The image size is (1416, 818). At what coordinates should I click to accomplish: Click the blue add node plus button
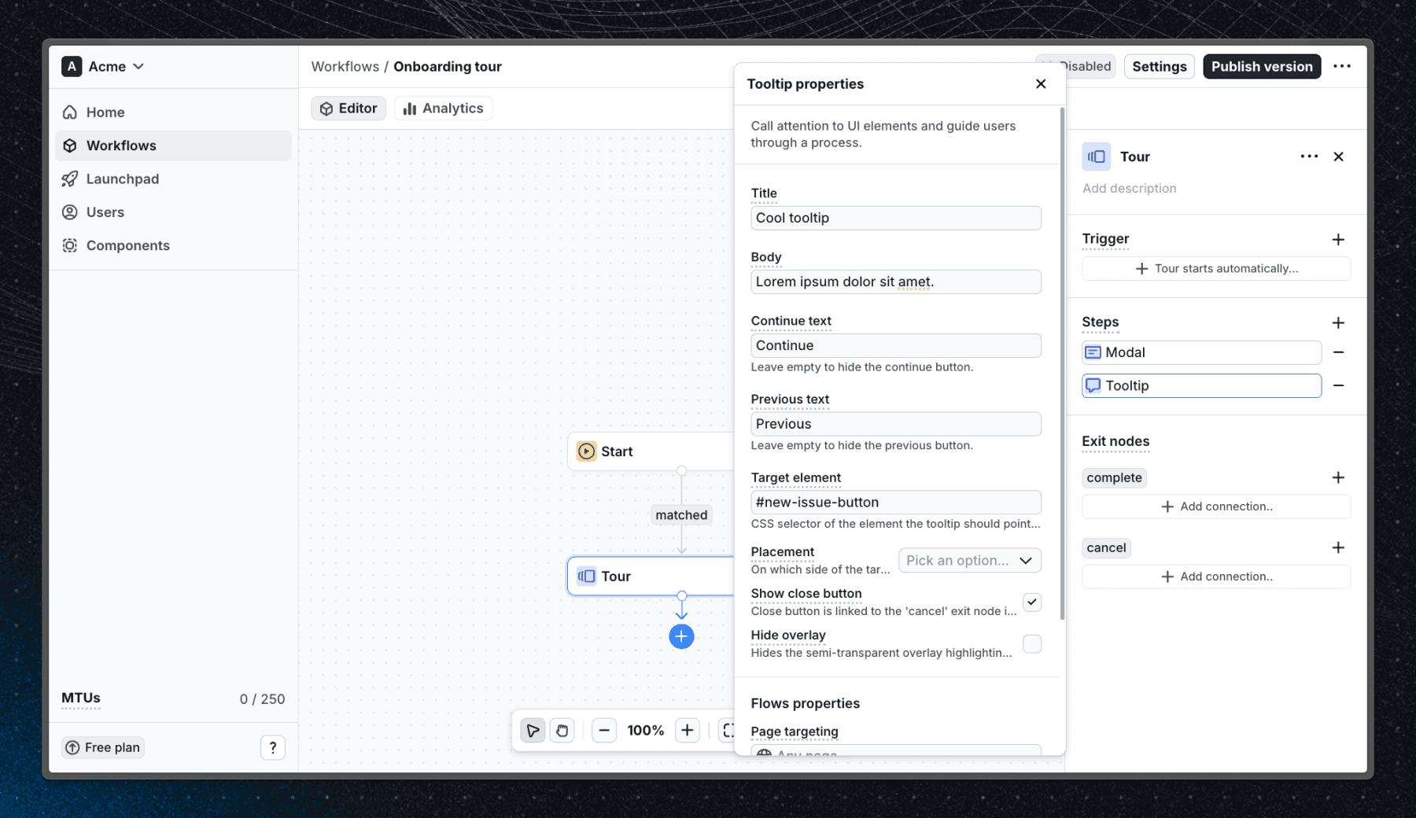[681, 636]
